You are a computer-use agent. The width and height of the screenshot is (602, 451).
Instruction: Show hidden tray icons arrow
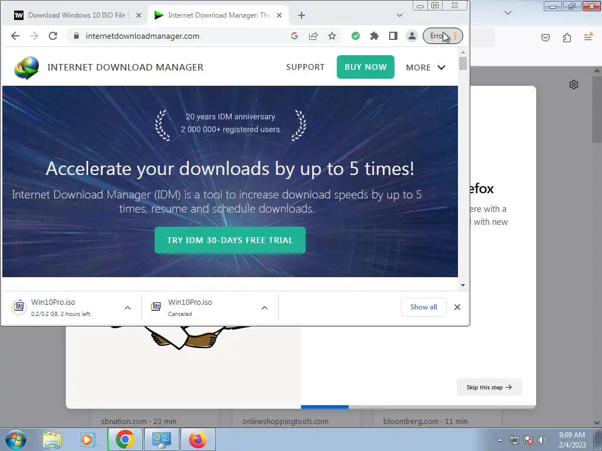500,440
